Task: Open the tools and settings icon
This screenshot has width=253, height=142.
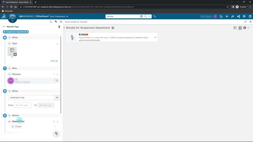Action: pos(244,16)
